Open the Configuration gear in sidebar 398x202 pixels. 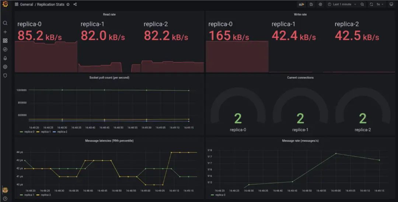tap(5, 67)
